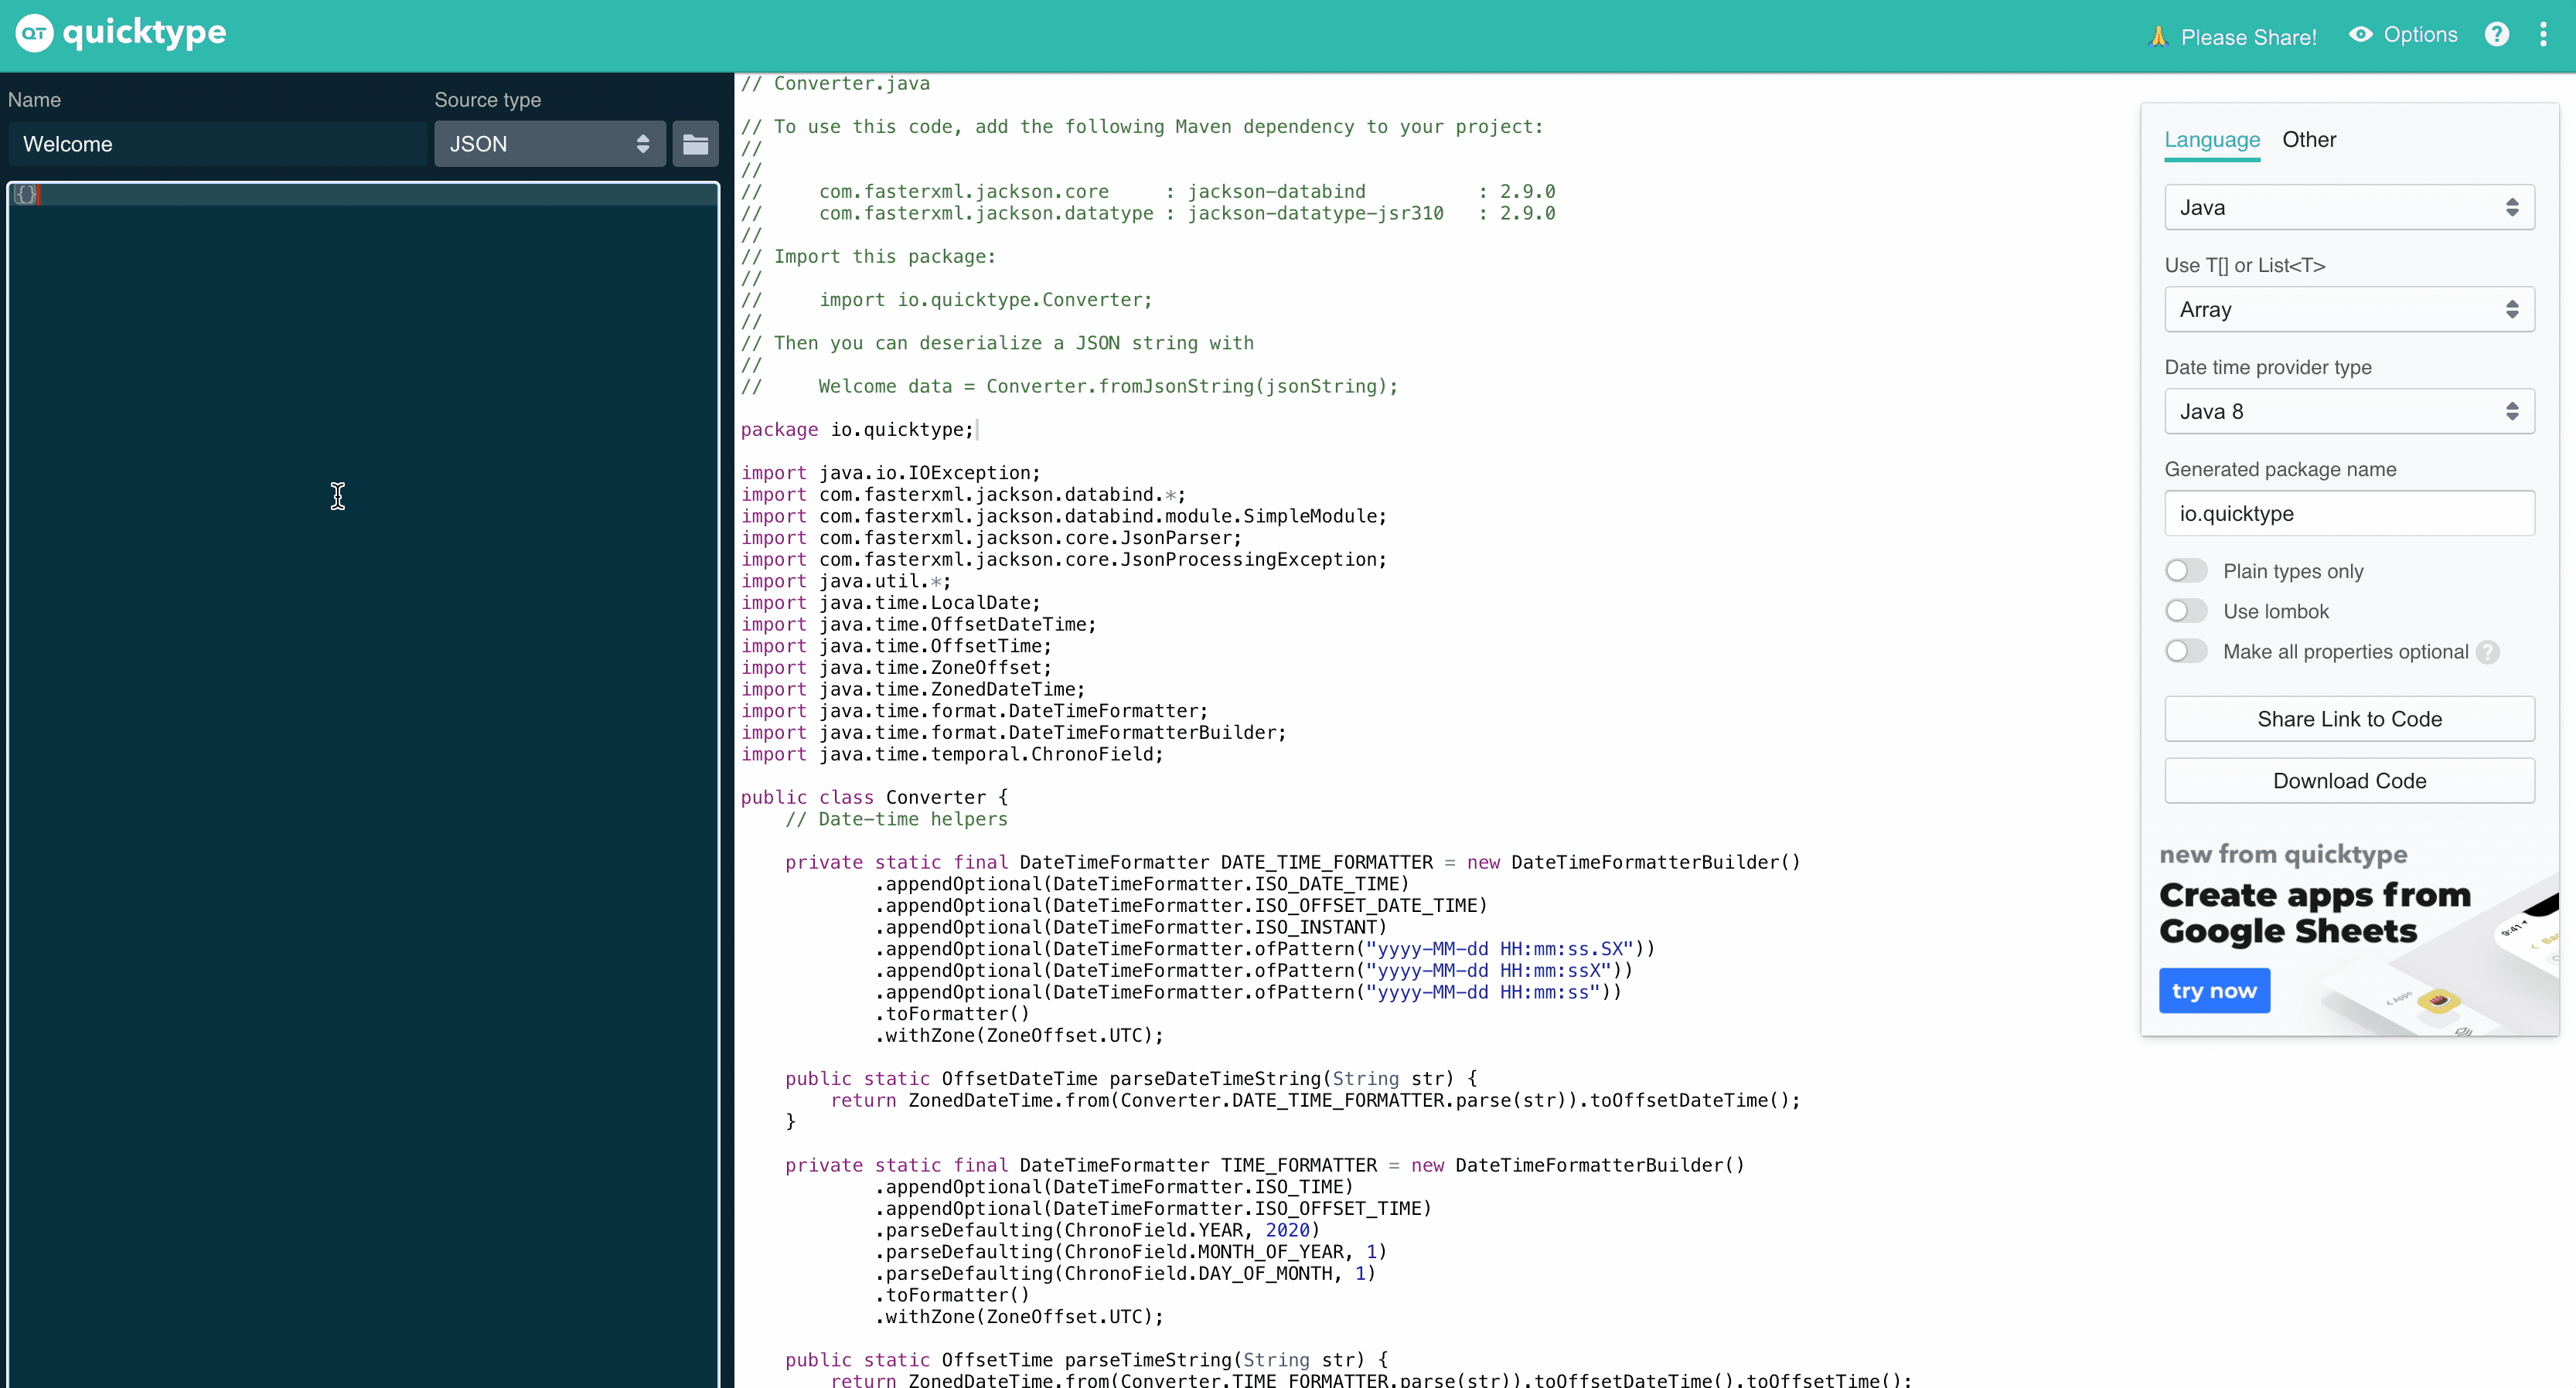Click the JSON braces gutter icon

coord(25,195)
